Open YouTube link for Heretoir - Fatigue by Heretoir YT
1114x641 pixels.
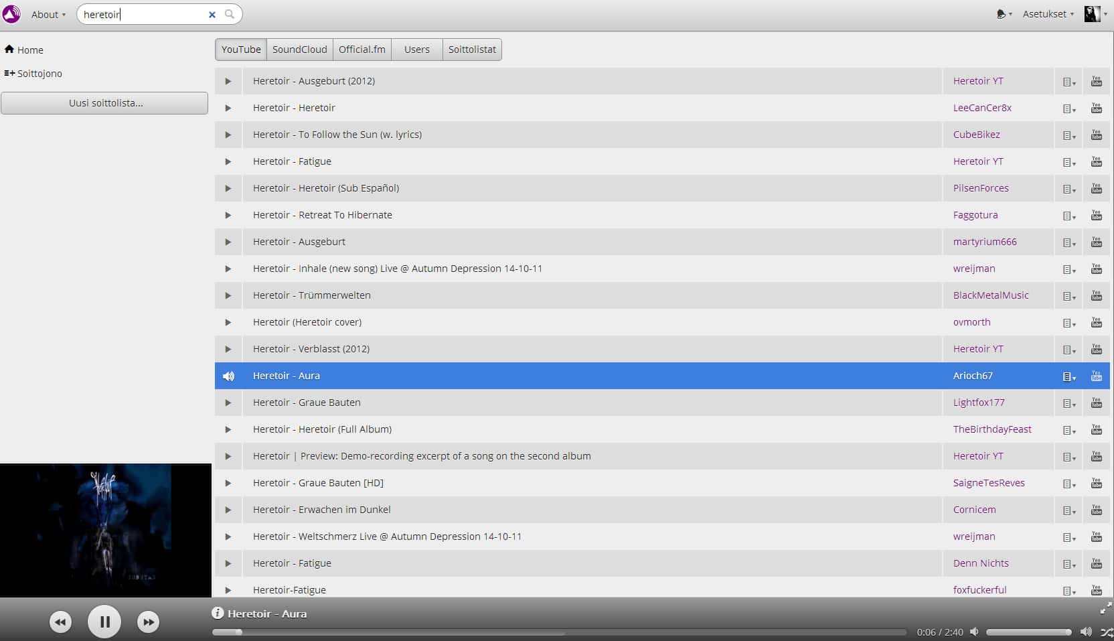pyautogui.click(x=1096, y=161)
